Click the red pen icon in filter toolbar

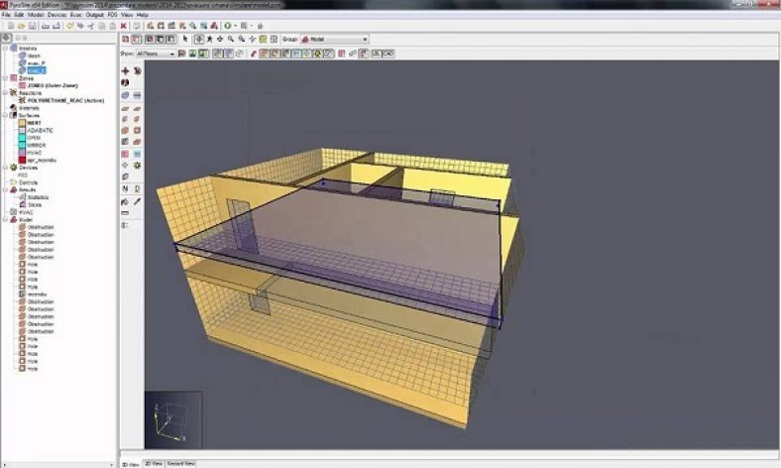coord(254,54)
